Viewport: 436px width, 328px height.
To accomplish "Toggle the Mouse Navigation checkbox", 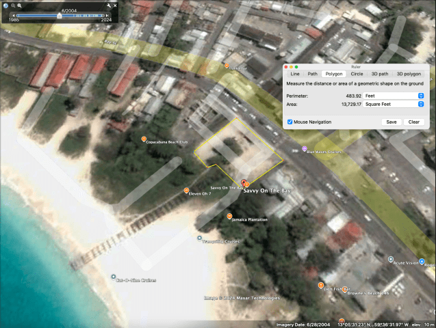I will click(x=290, y=122).
